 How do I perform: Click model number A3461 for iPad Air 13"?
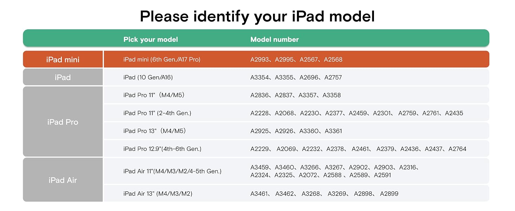[x=259, y=194]
